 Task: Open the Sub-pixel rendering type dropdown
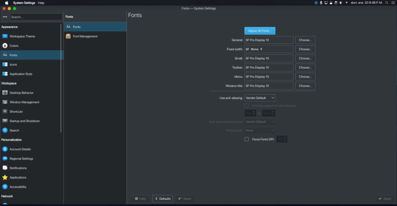click(x=260, y=122)
